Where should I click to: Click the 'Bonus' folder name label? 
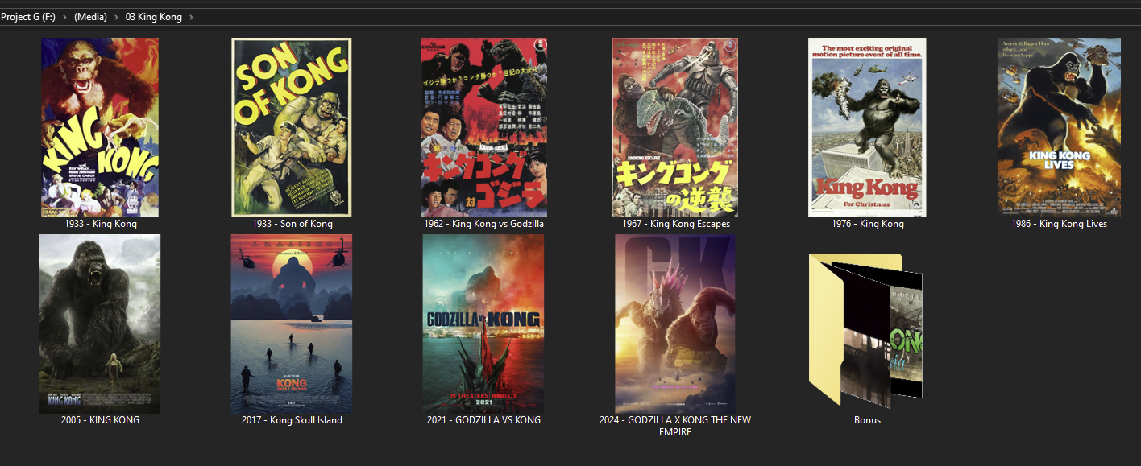[x=867, y=420]
